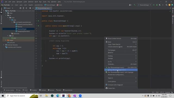174x98 pixels.
Task: Expand all items in Project panel
Action: coord(23,8)
